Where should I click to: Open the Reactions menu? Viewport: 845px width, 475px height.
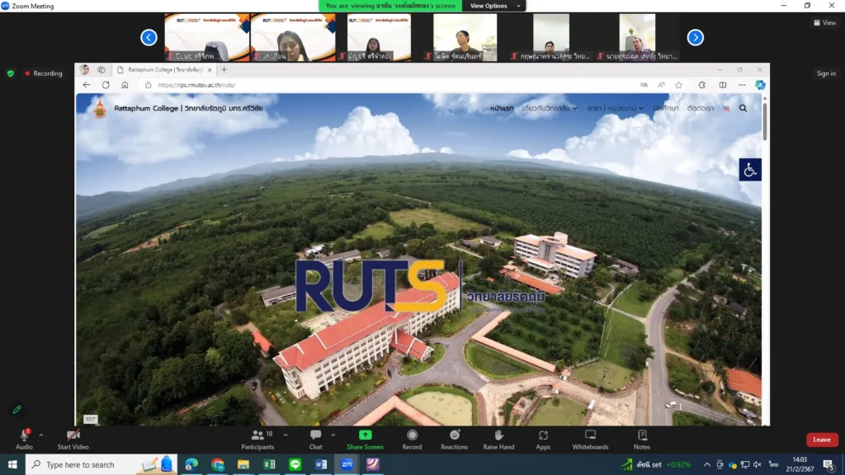coord(455,439)
